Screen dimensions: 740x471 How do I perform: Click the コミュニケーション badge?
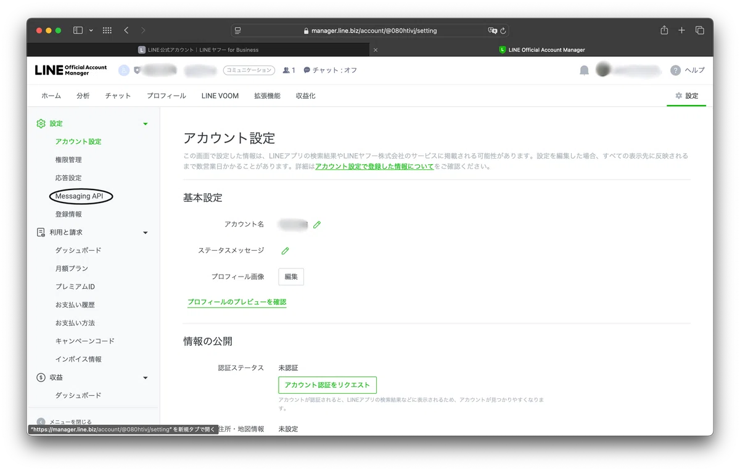click(248, 70)
